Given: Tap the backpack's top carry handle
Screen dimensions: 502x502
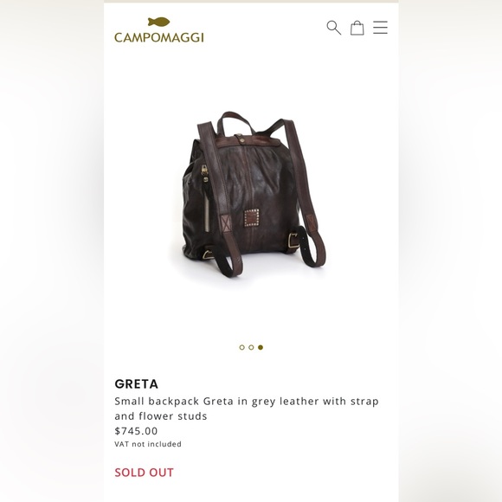Looking at the screenshot, I should pos(236,121).
